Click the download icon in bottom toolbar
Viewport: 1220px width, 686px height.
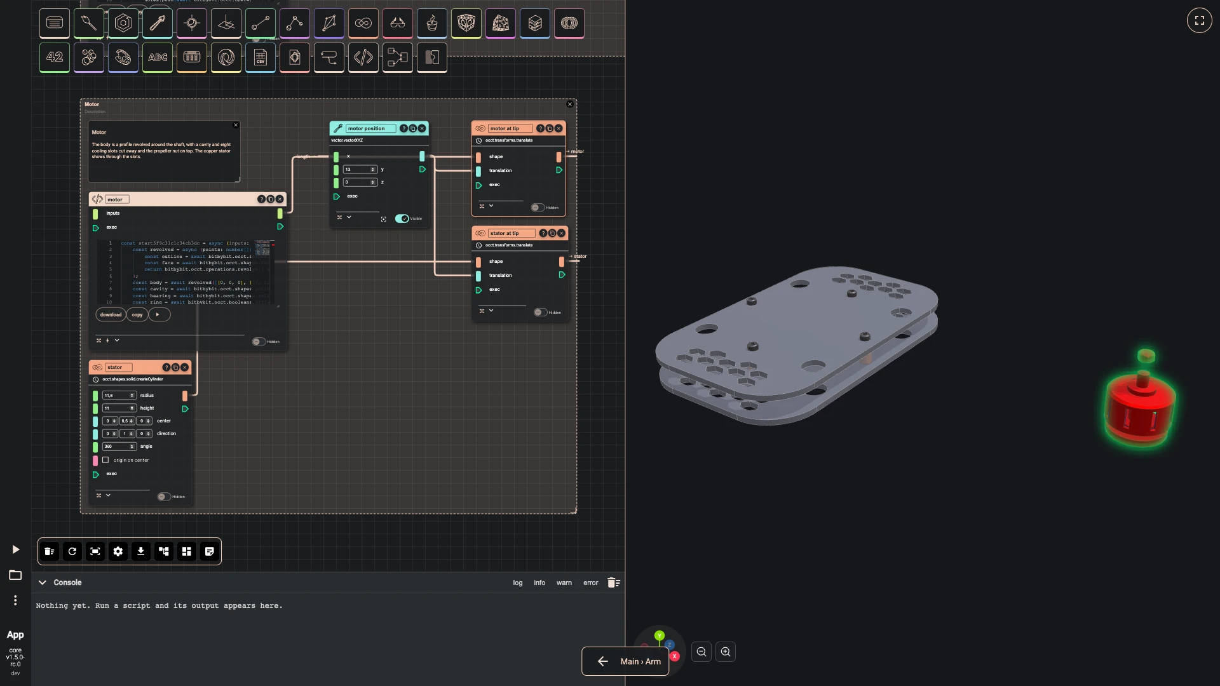coord(141,551)
